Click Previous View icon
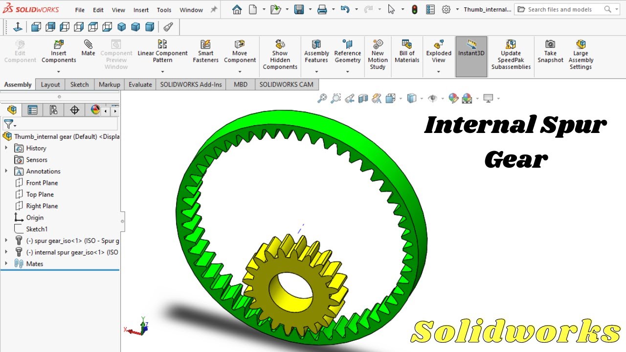Image resolution: width=626 pixels, height=352 pixels. [x=349, y=98]
